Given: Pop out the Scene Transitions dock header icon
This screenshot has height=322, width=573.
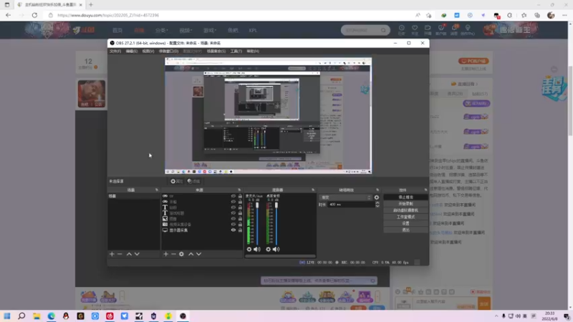Looking at the screenshot, I should pyautogui.click(x=377, y=190).
